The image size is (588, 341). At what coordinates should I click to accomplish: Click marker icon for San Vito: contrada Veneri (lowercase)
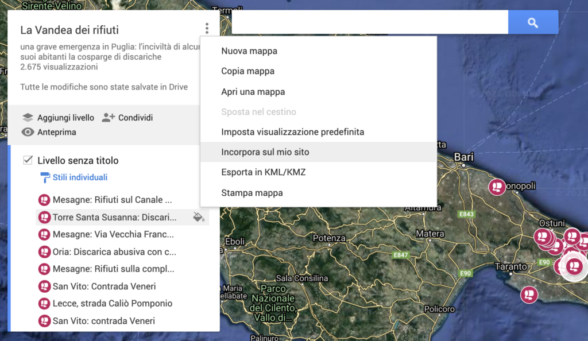[x=44, y=321]
